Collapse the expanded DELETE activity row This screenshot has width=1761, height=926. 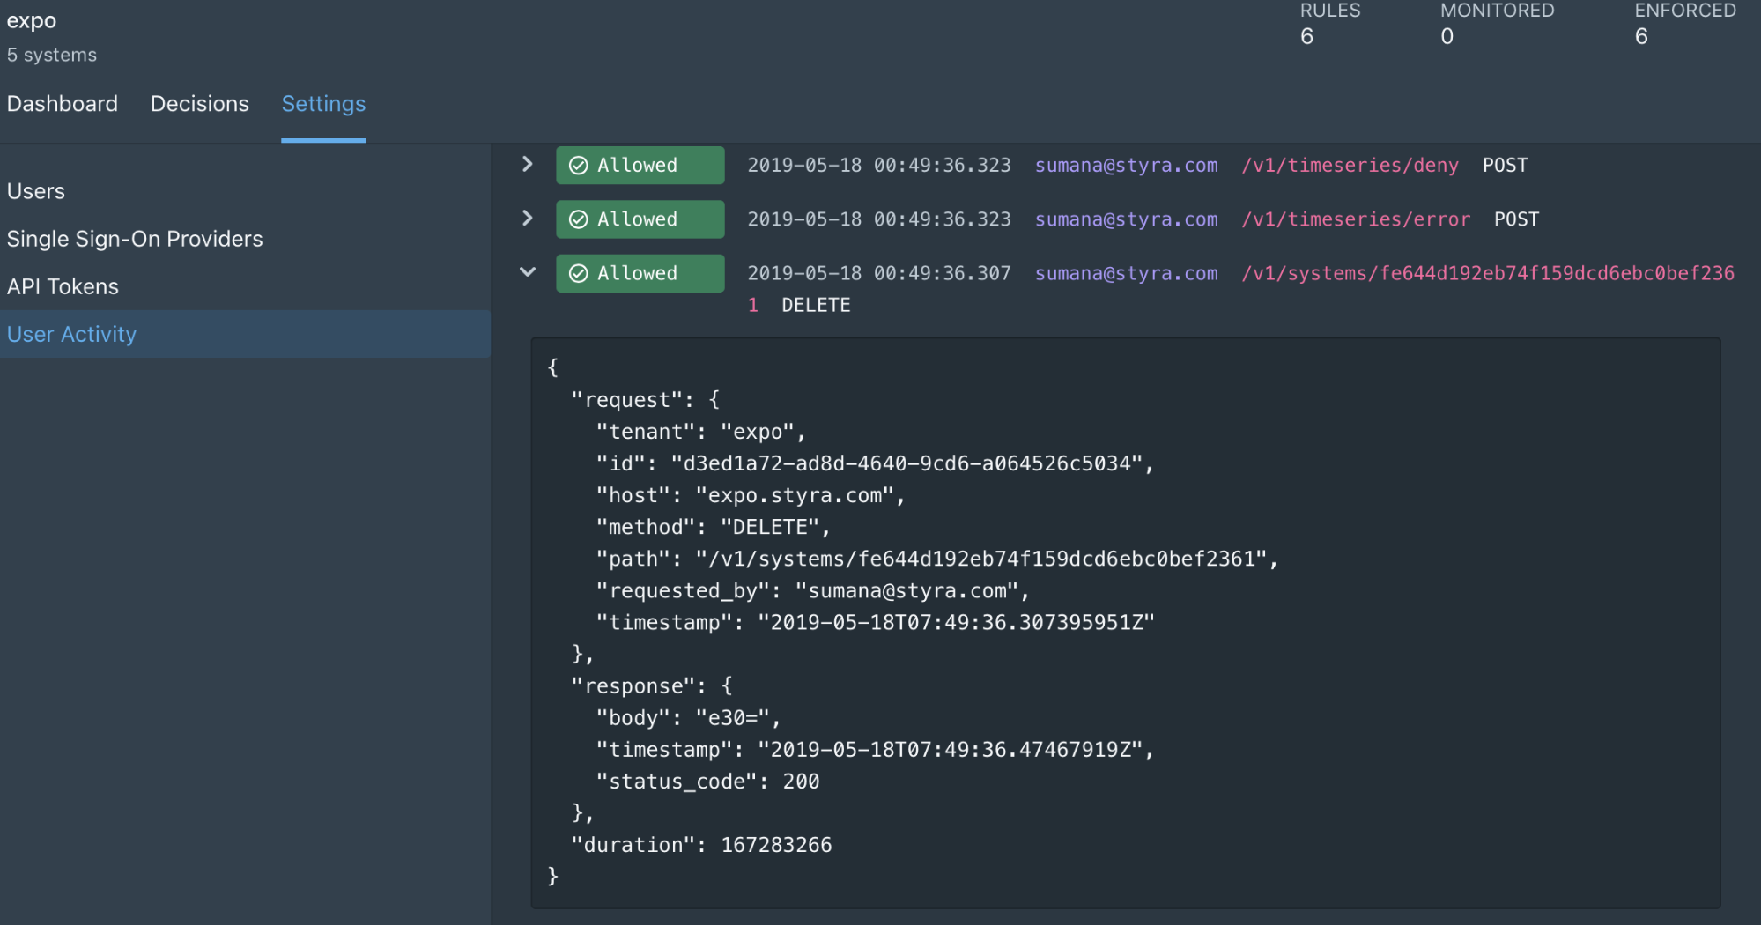pos(527,272)
